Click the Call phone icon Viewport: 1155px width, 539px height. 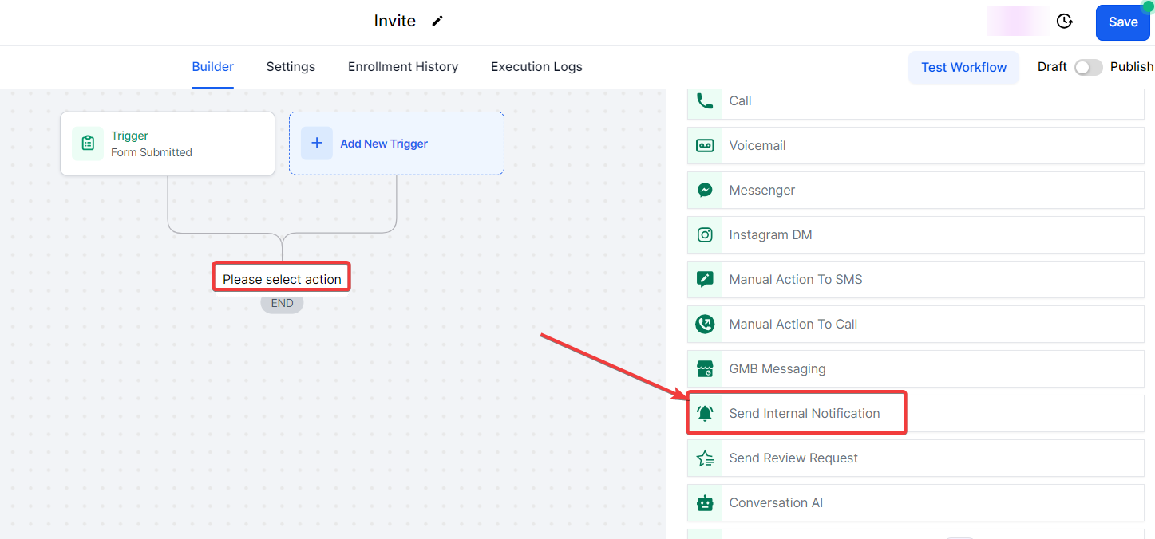pos(705,101)
